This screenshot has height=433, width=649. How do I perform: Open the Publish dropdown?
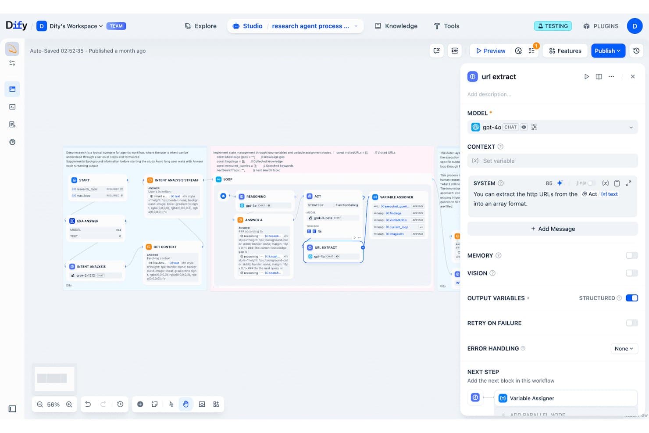click(x=608, y=51)
